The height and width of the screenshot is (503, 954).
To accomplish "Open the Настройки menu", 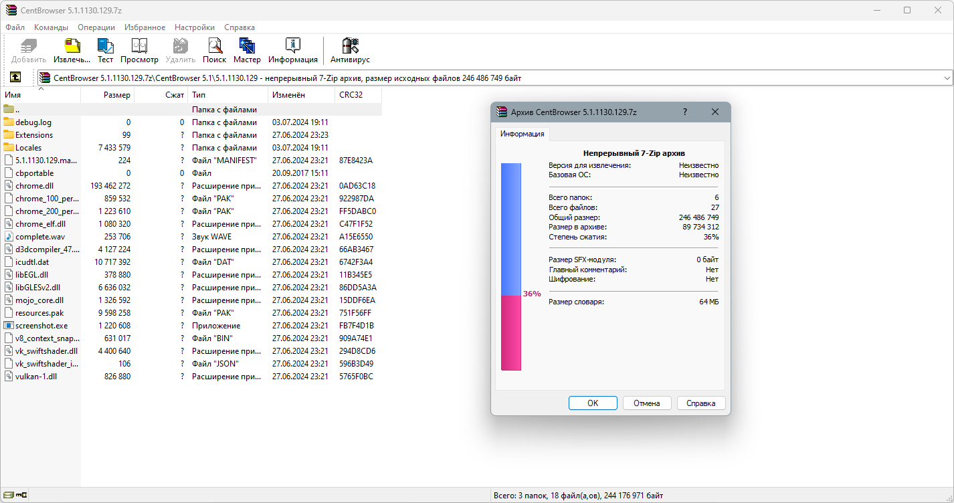I will point(195,27).
